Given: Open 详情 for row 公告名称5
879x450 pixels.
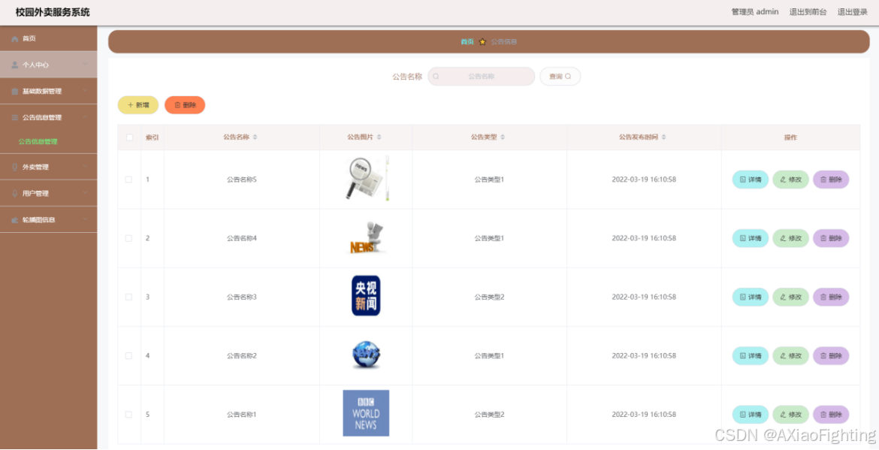Looking at the screenshot, I should click(x=750, y=180).
